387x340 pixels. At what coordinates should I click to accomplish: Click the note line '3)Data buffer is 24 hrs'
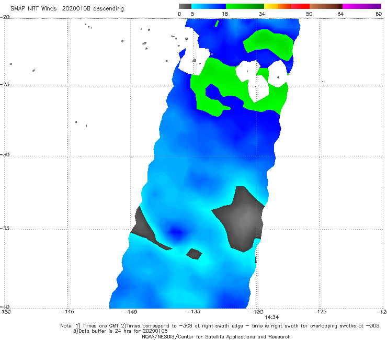120,331
